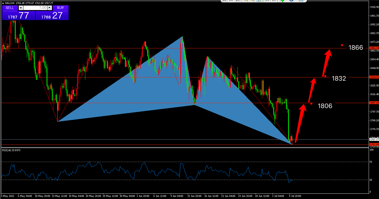Click the 3 May 2022 date label
The image size is (379, 199).
tap(7, 196)
